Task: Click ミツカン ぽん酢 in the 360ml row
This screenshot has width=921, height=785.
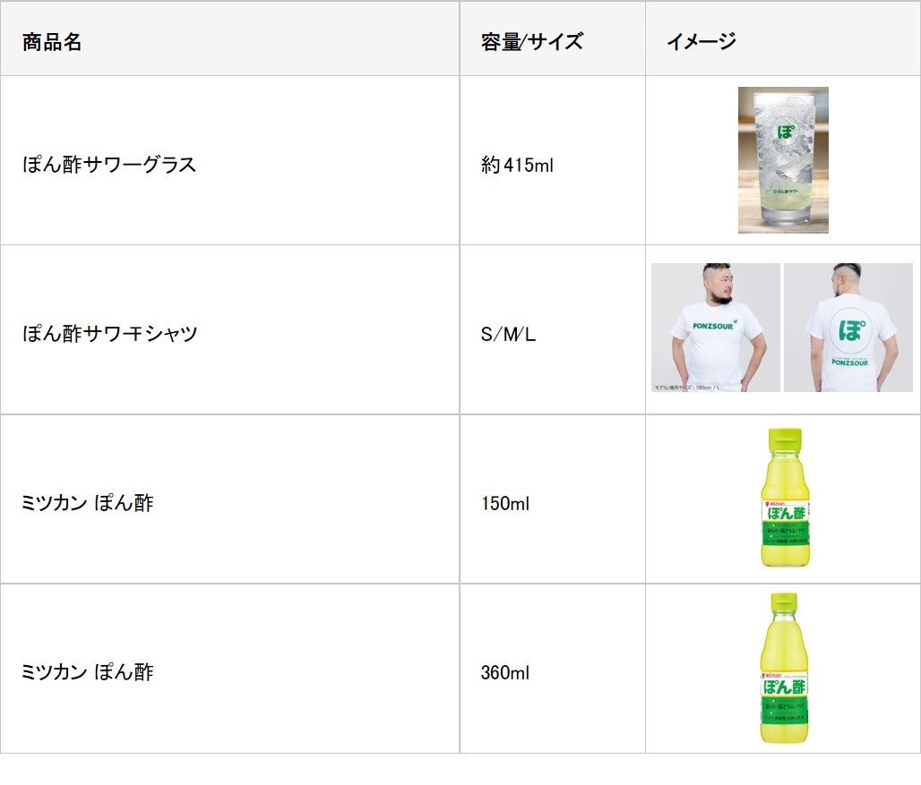Action: coord(87,672)
